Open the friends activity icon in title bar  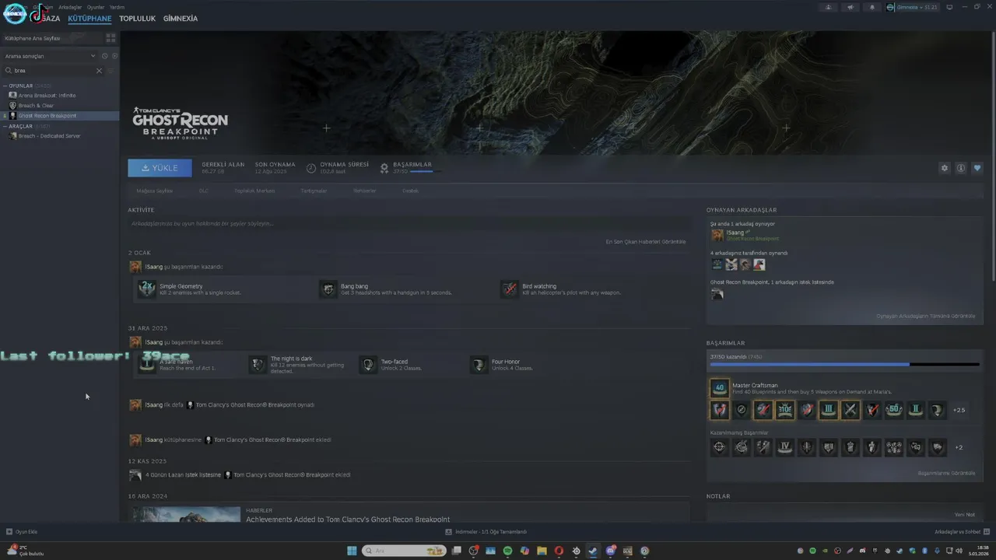coord(828,7)
